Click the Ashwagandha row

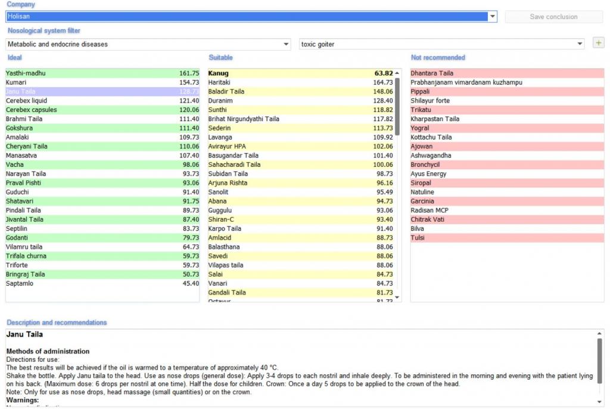point(508,156)
